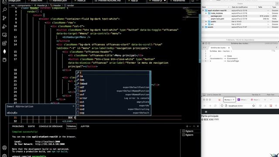279x157 pixels.
Task: Open the Plain Text syntax selector
Action: [x=270, y=95]
